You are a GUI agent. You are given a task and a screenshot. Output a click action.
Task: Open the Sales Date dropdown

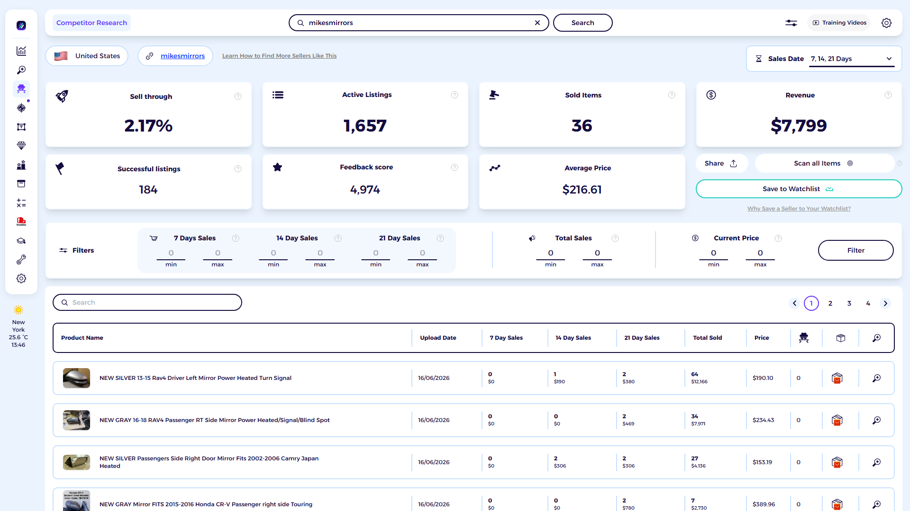[x=852, y=59]
